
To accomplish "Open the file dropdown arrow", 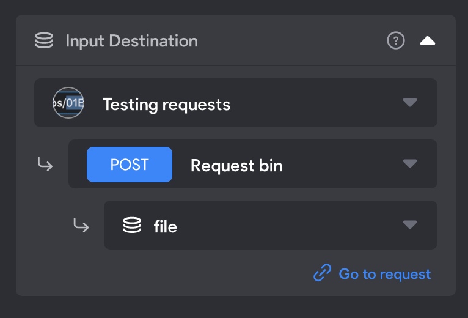I will pyautogui.click(x=410, y=224).
